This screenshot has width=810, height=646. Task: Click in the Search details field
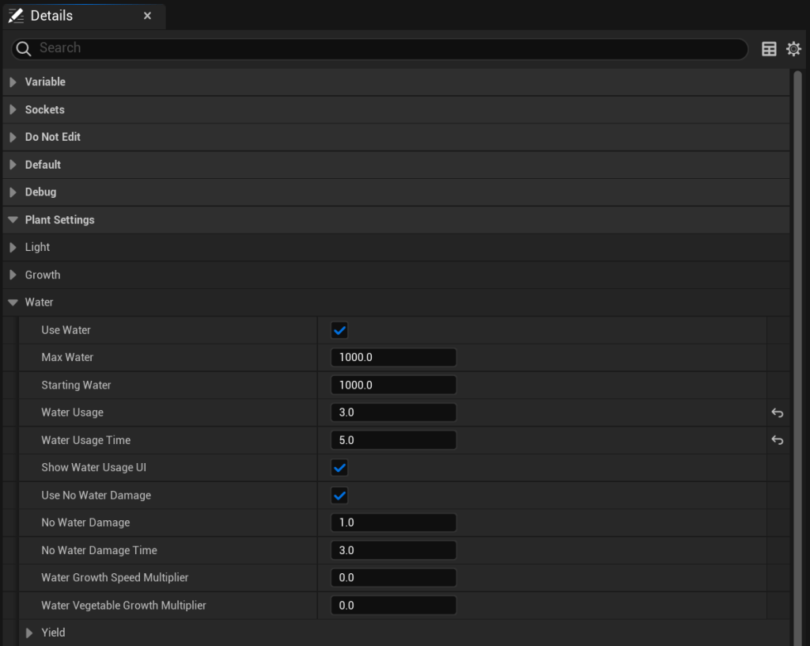tap(388, 48)
